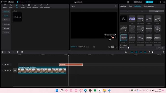Collapse the Add text section in sidebar
The width and height of the screenshot is (166, 93).
click(x=6, y=12)
